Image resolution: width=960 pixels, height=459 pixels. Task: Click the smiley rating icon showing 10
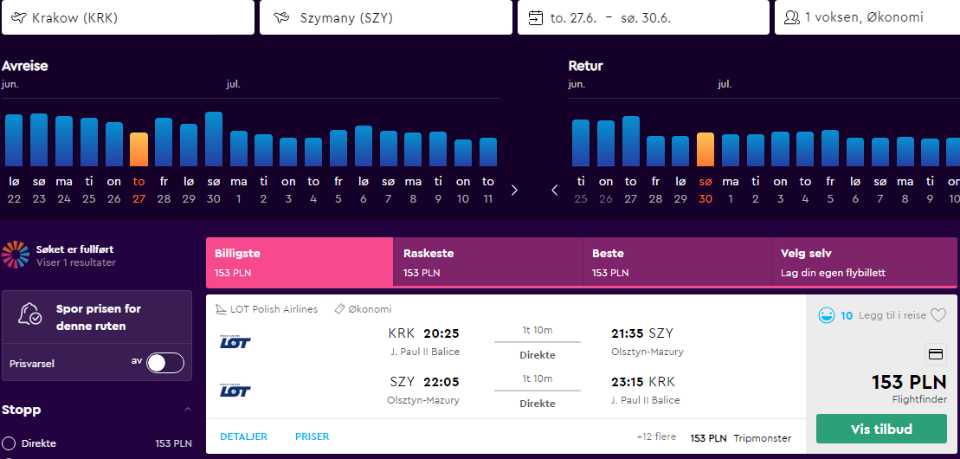tap(827, 315)
